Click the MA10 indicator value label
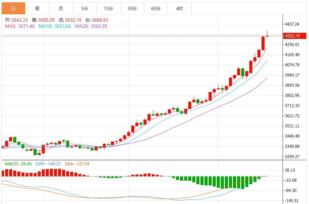Image resolution: width=309 pixels, height=204 pixels. [55, 26]
